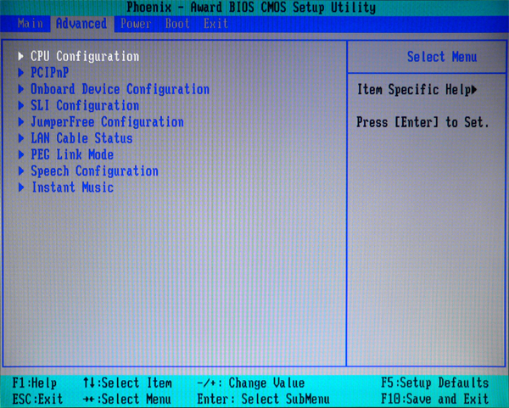Open CPU Configuration submenu
Viewport: 509px width, 408px height.
pyautogui.click(x=85, y=57)
